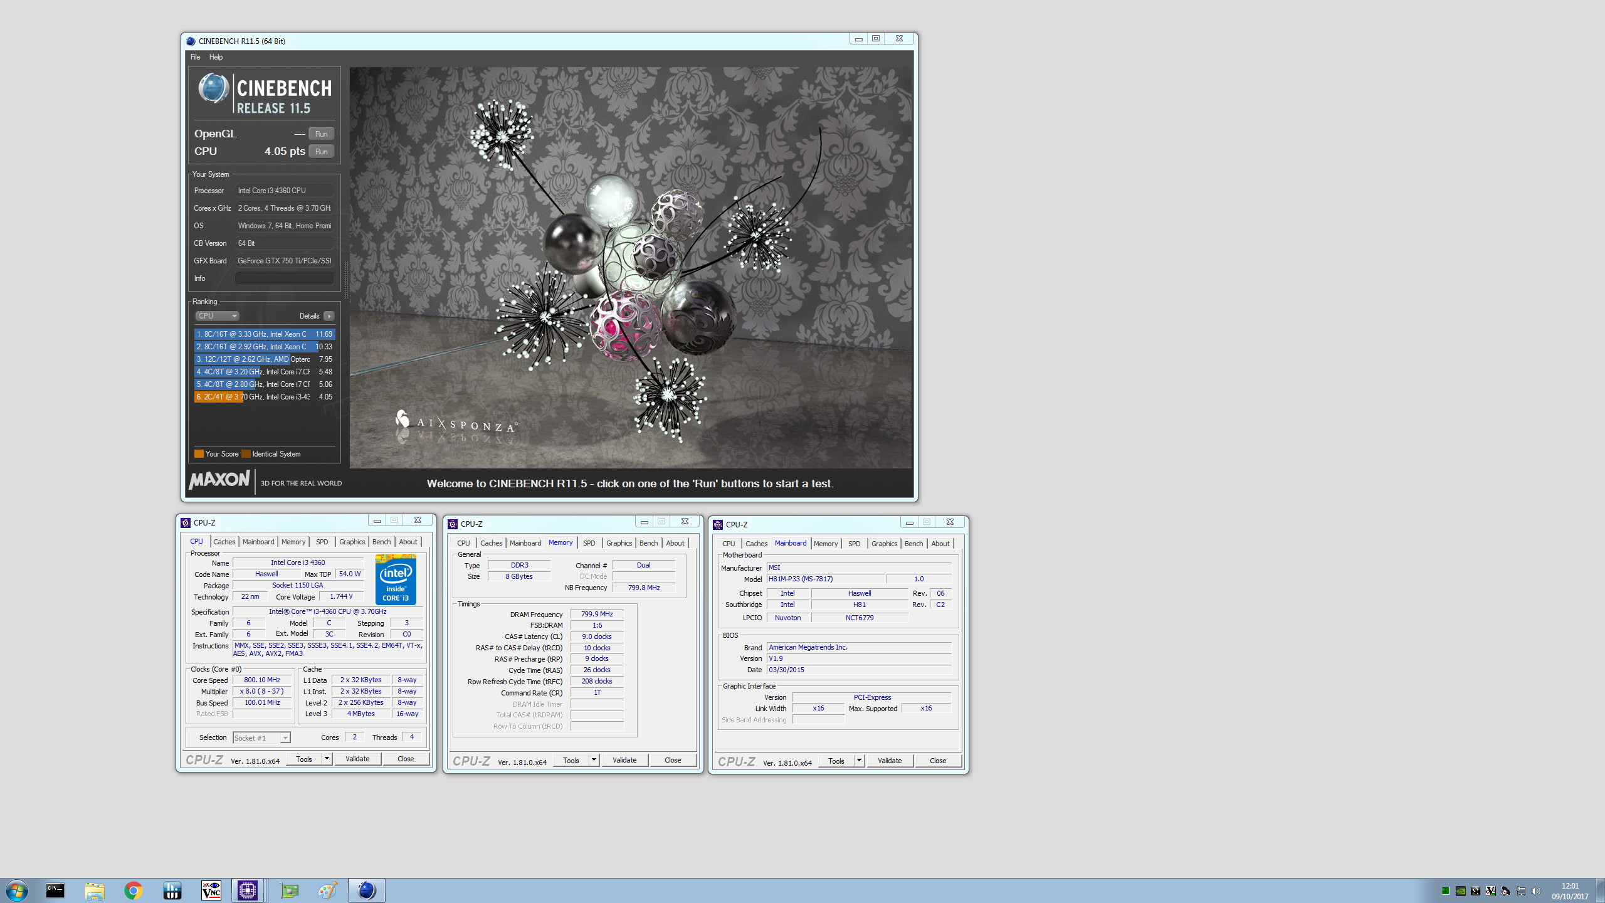Show the desktop via the taskbar corner button
The height and width of the screenshot is (903, 1605).
(x=1601, y=890)
